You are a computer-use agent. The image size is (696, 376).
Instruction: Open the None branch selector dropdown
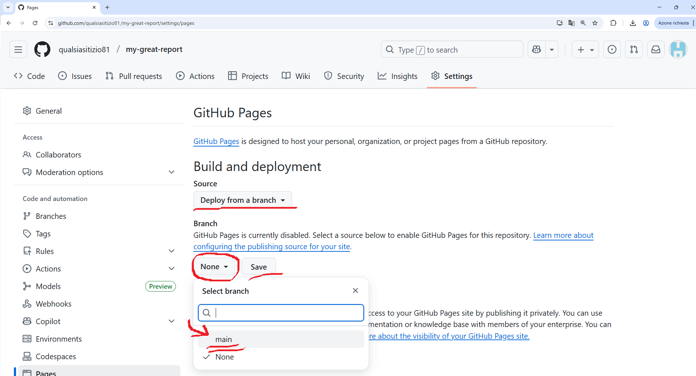214,267
